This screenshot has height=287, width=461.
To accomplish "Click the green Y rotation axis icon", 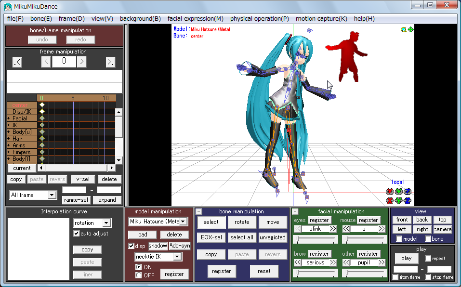I will [x=398, y=192].
